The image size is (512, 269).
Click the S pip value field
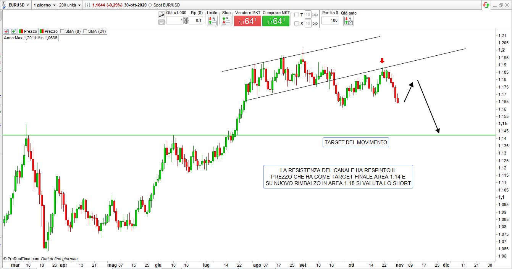(x=308, y=24)
